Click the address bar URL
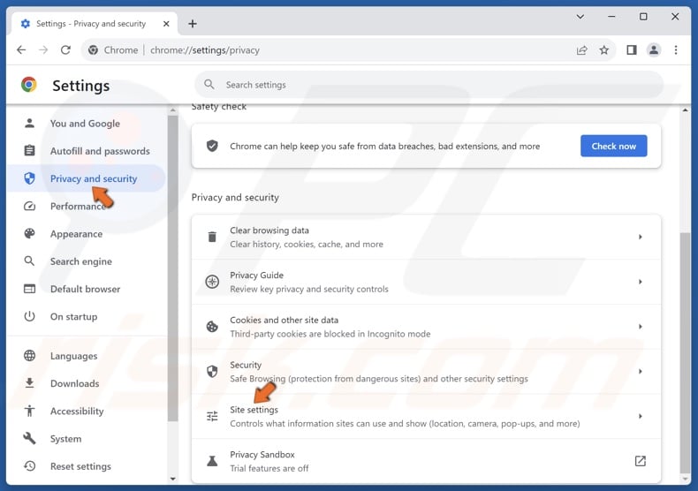This screenshot has height=491, width=698. pos(205,50)
